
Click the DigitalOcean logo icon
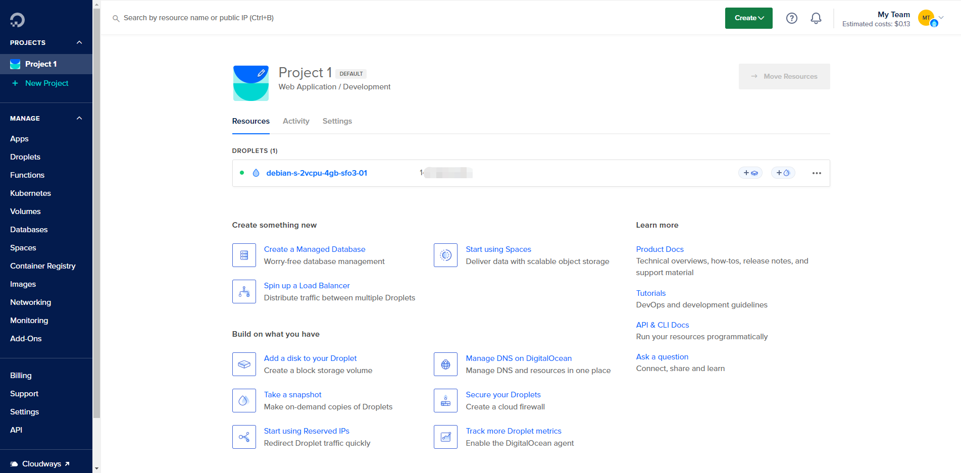click(x=17, y=20)
